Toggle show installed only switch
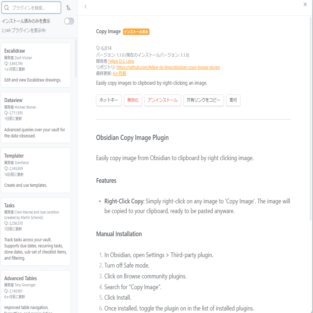The image size is (313, 313). pos(69,21)
